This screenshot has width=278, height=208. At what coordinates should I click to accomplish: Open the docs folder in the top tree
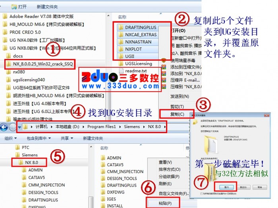[14, 56]
